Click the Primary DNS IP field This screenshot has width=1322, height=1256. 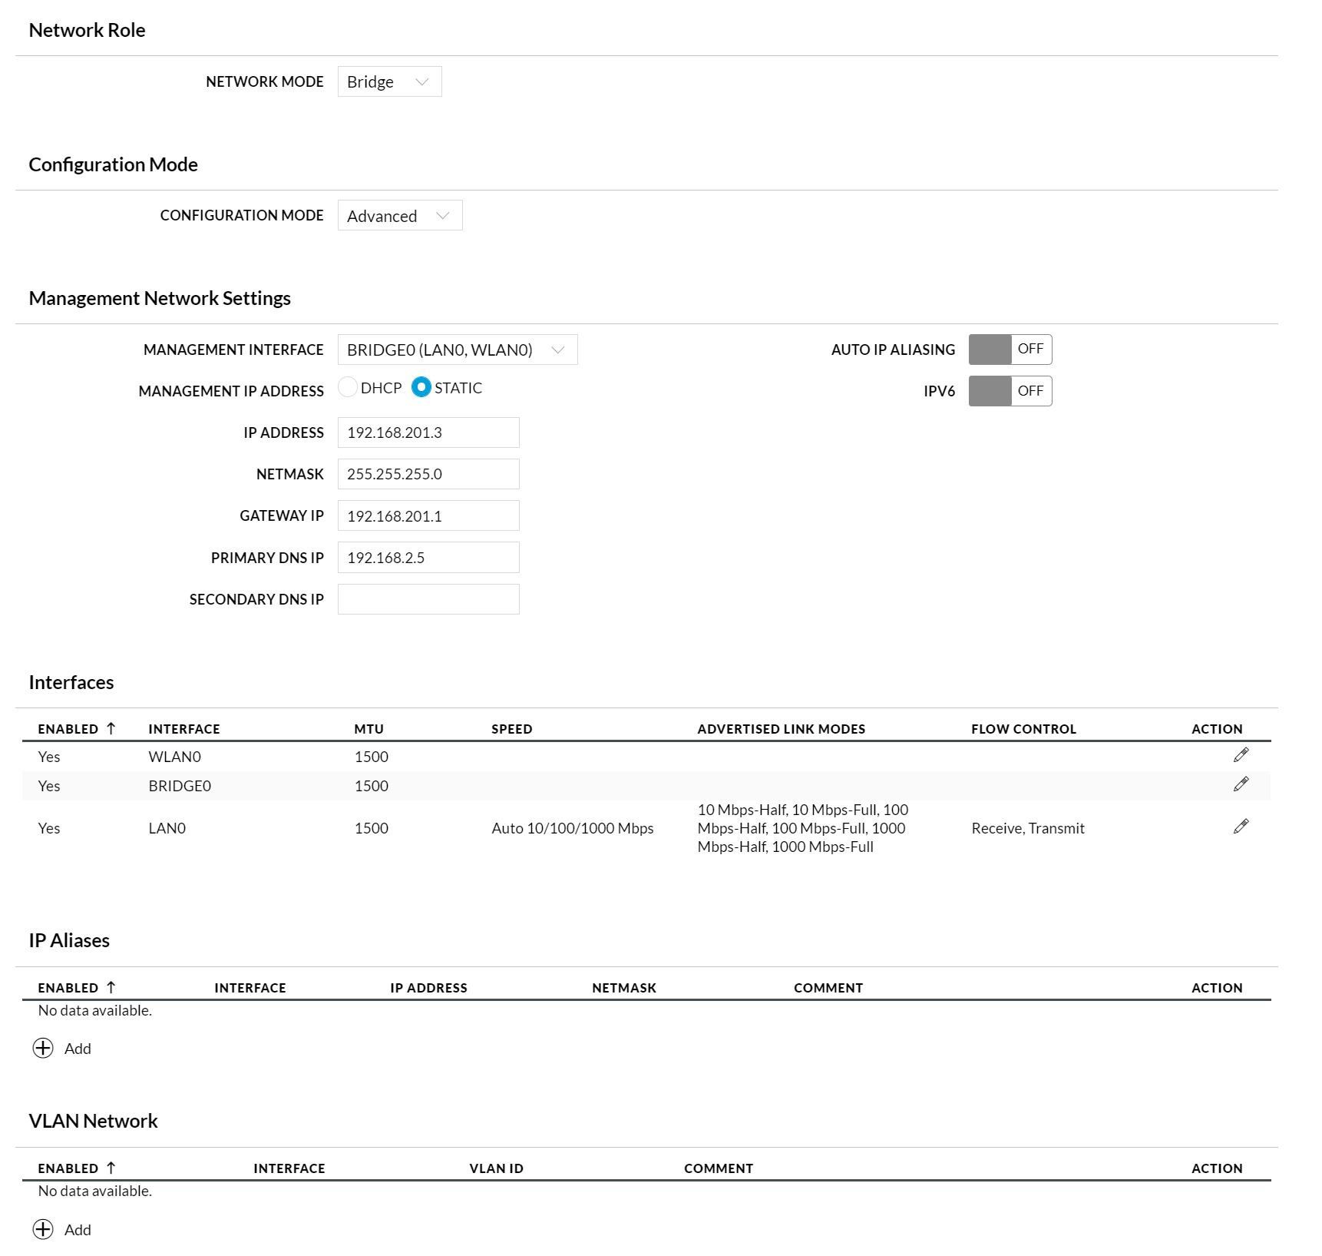(x=428, y=557)
